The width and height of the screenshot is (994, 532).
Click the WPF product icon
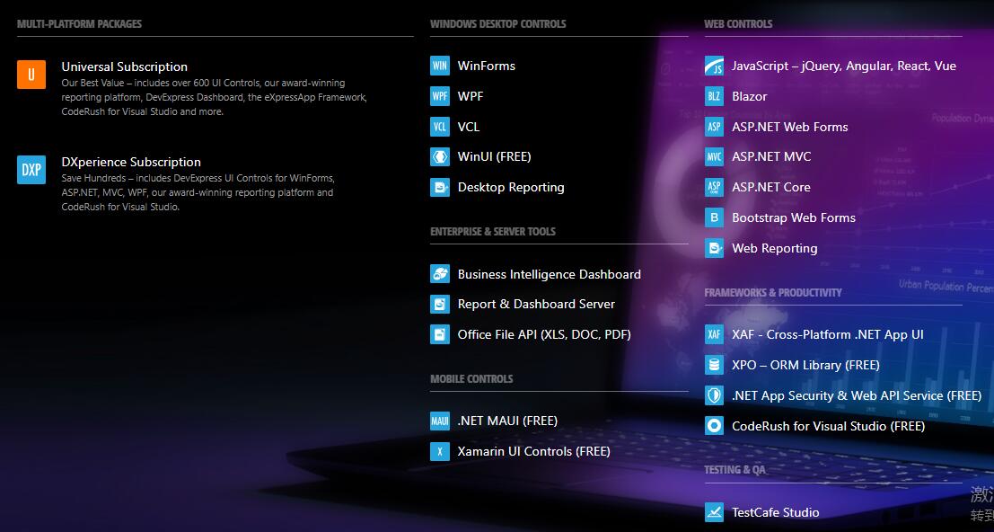pyautogui.click(x=439, y=96)
